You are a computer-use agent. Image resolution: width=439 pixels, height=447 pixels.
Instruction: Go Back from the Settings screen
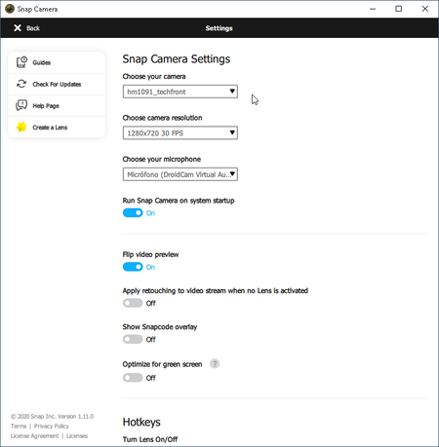click(27, 28)
